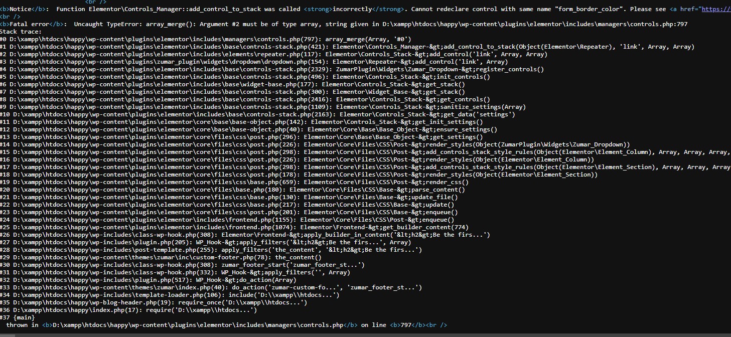Click stack line #31 class-wp-hook.php(332)
The image size is (731, 337).
tap(176, 272)
